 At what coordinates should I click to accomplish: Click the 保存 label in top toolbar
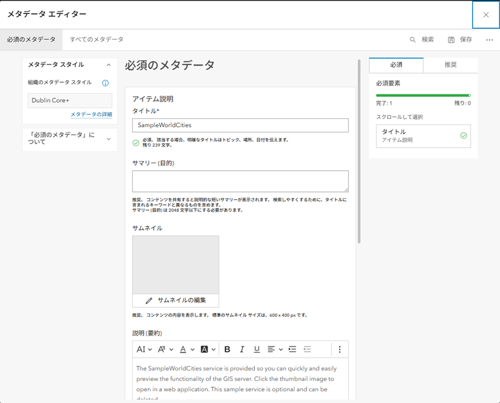[x=466, y=39]
